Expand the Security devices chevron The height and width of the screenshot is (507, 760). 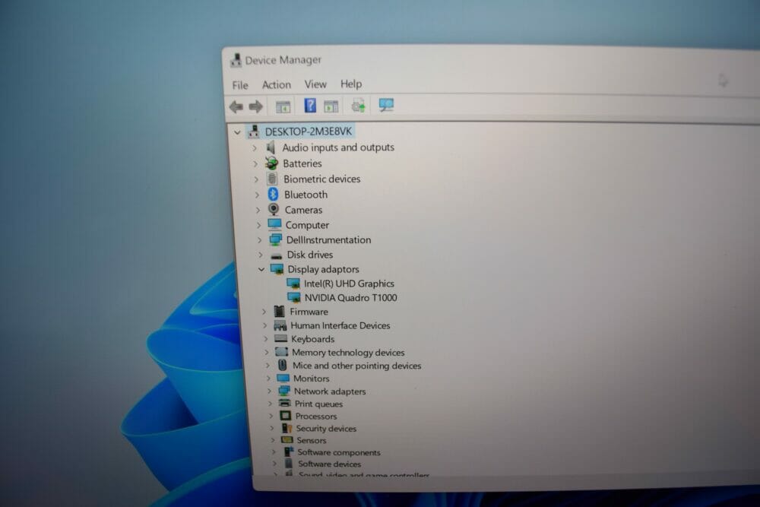[x=272, y=428]
